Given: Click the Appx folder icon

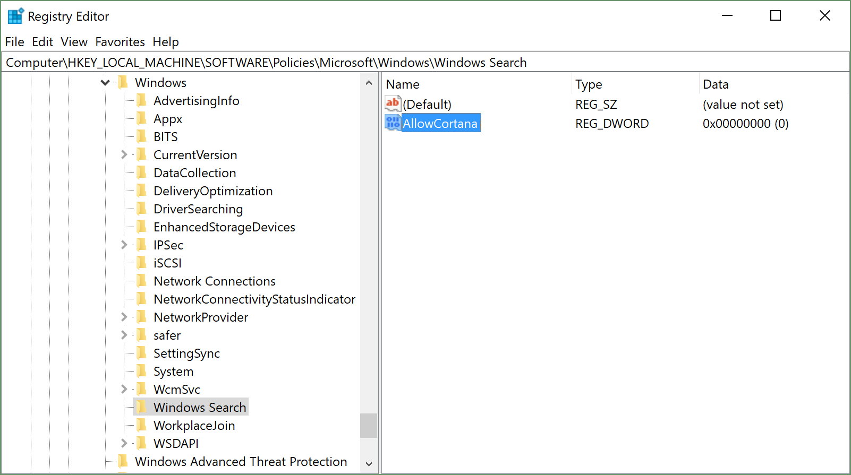Looking at the screenshot, I should click(141, 118).
